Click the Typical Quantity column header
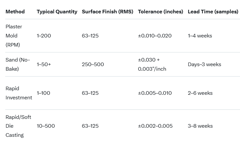Viewport: 240px width, 142px height. click(57, 12)
